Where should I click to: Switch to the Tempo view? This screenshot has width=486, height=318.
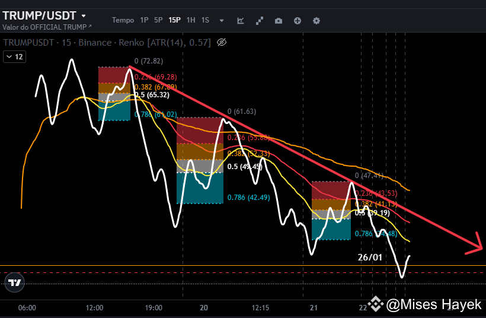tap(123, 20)
